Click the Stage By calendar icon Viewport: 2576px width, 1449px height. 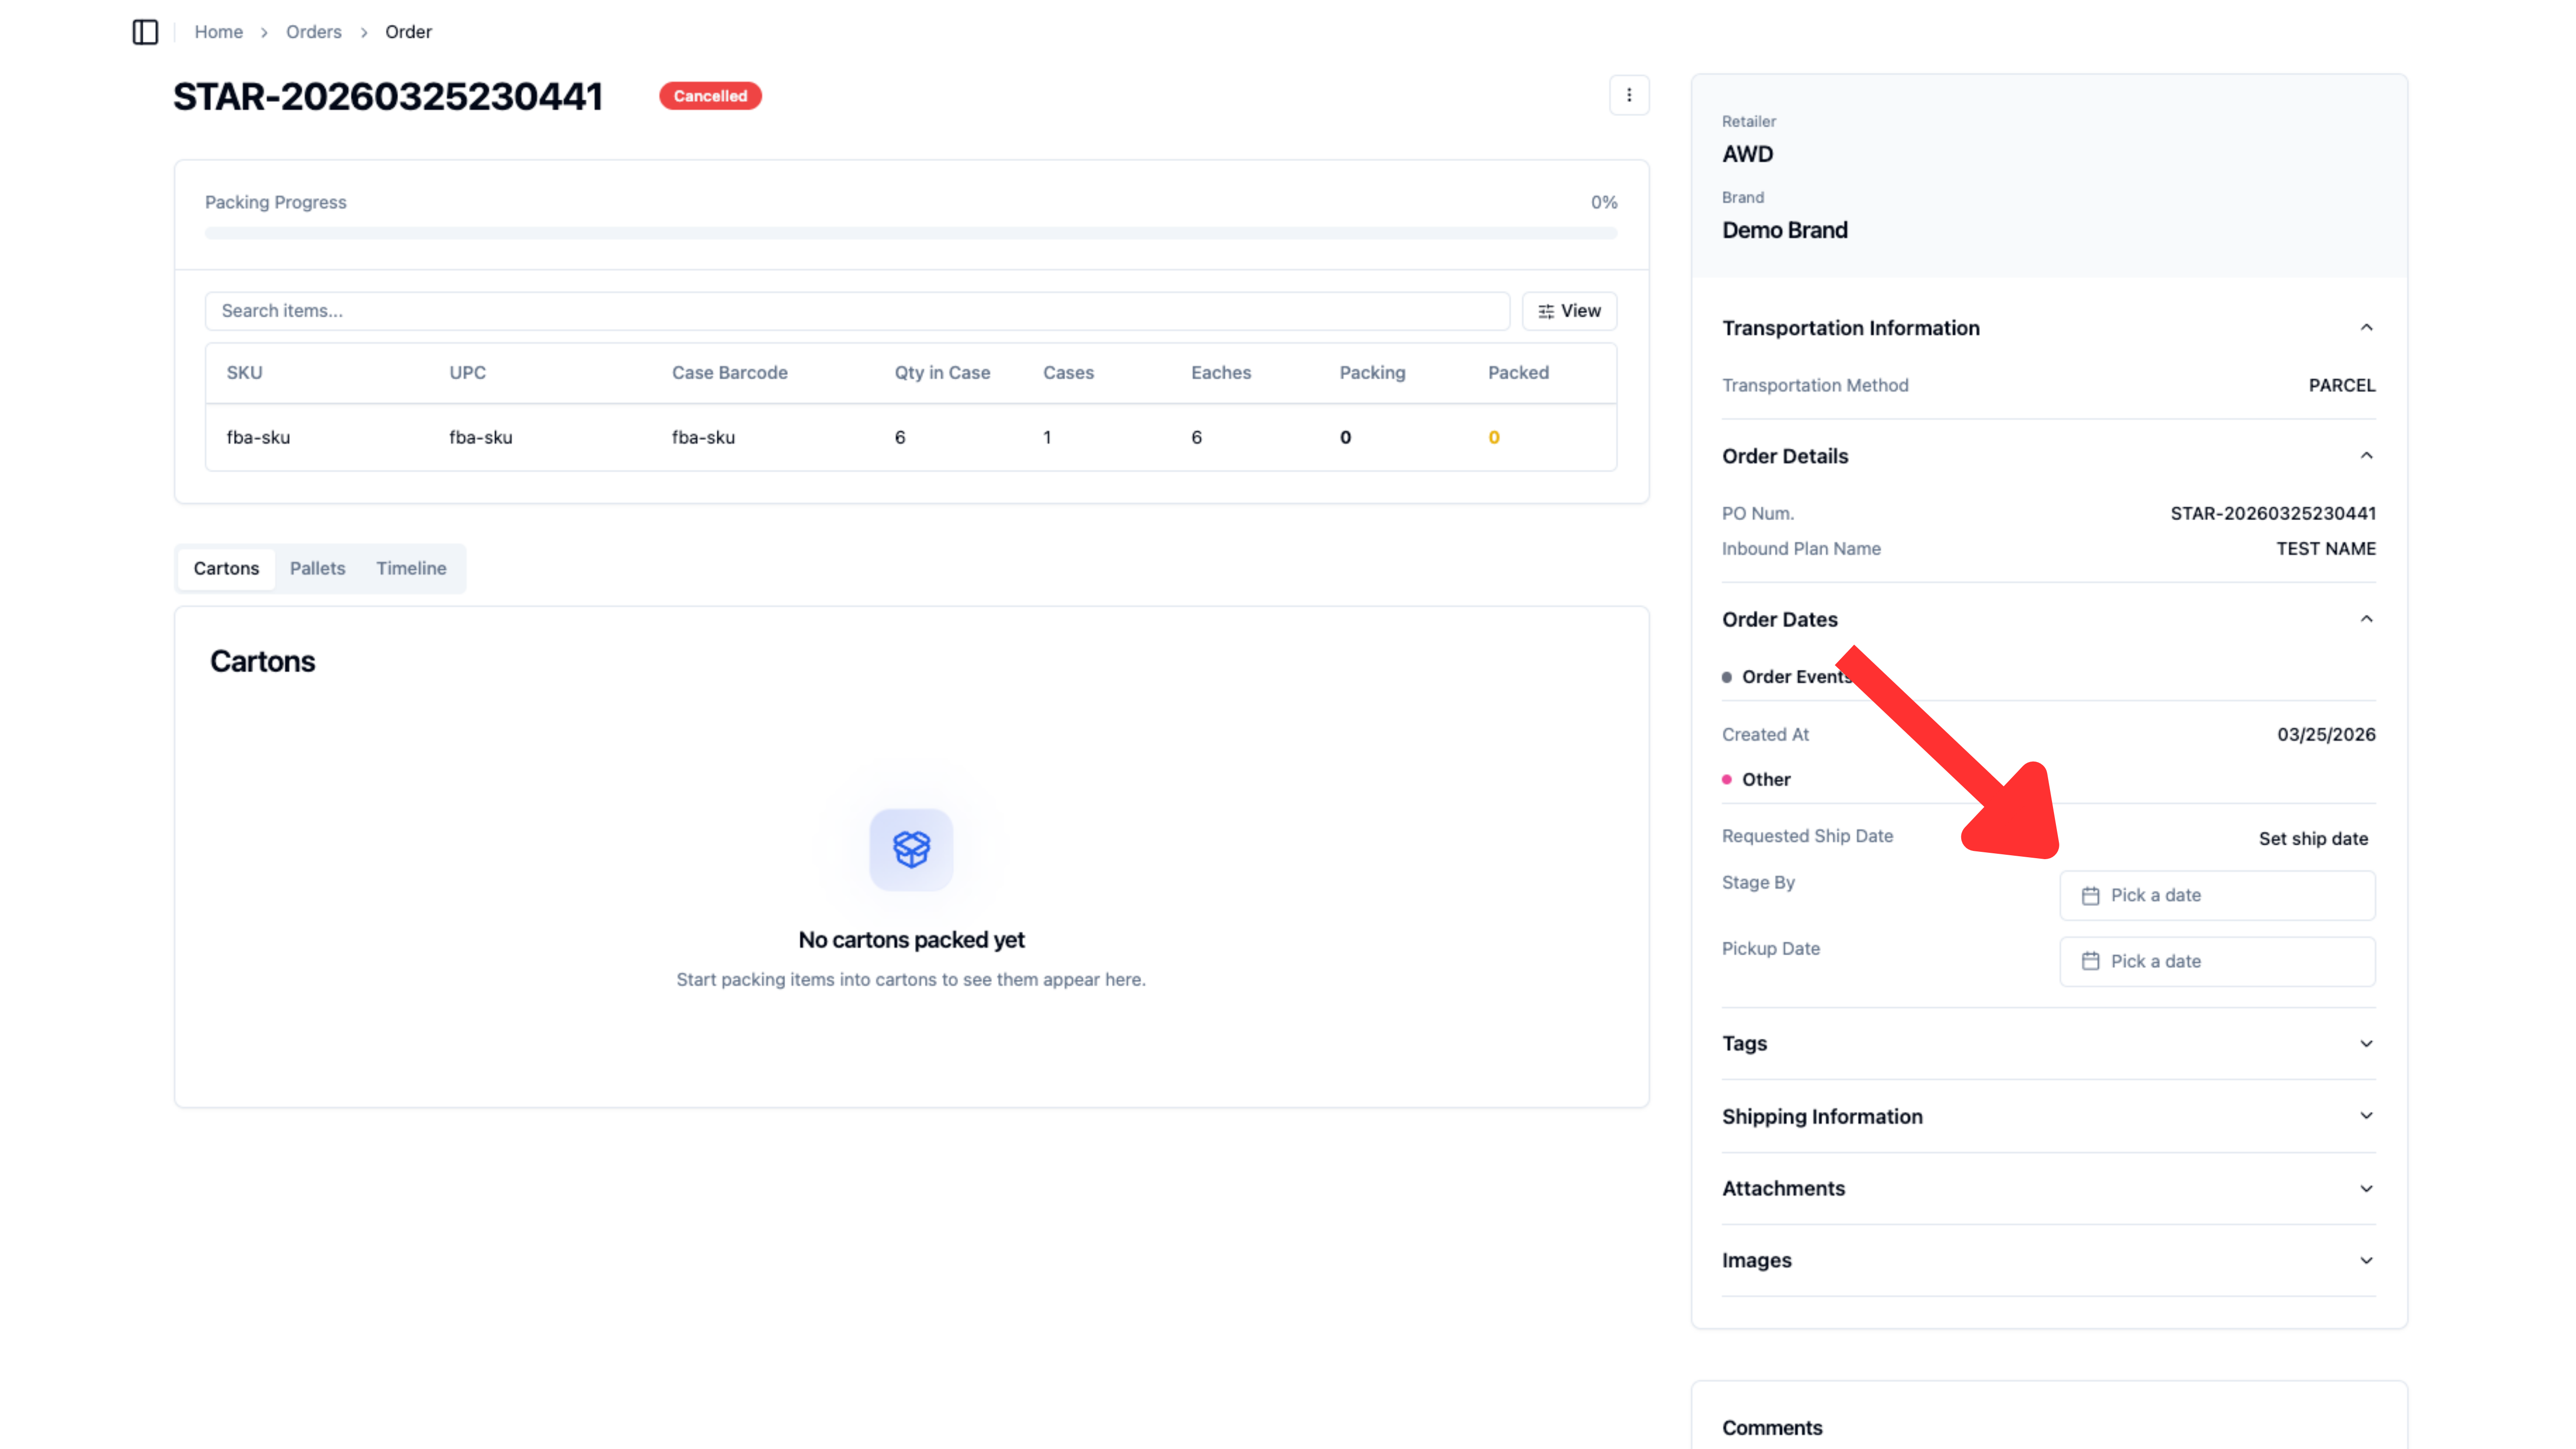[x=2090, y=895]
